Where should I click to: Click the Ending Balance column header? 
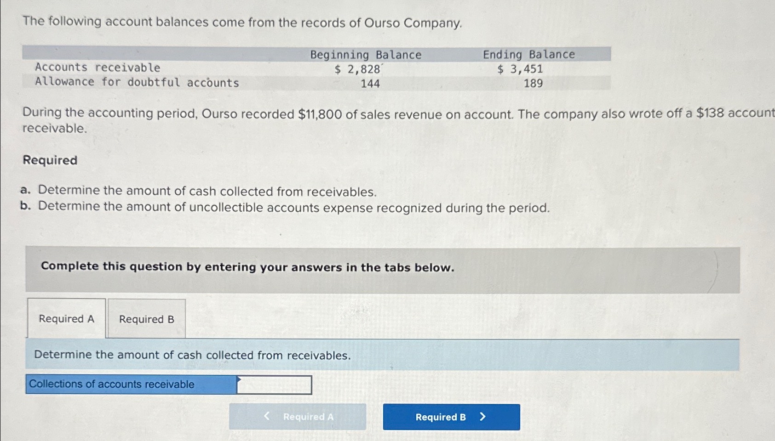coord(528,54)
